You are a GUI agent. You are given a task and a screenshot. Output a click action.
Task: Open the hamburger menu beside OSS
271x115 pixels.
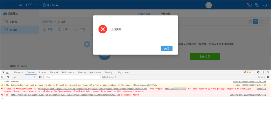(21, 5)
